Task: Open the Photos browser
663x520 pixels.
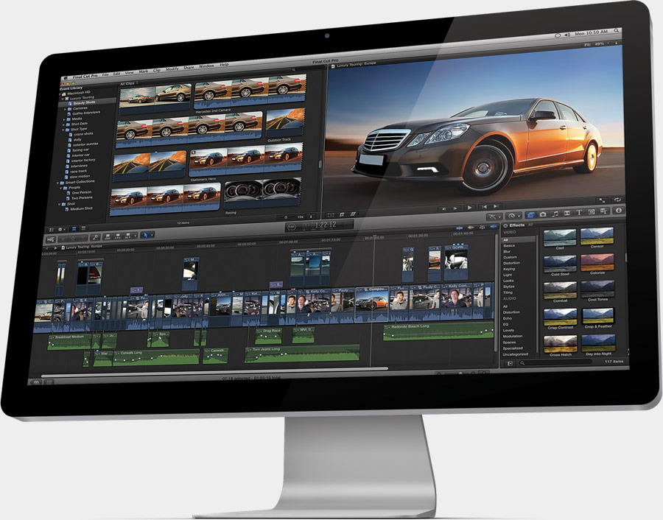Action: click(543, 216)
